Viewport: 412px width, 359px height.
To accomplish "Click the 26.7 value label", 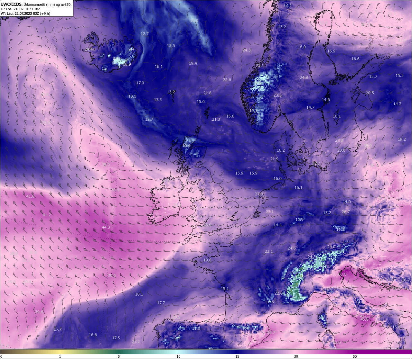I will tap(346, 212).
